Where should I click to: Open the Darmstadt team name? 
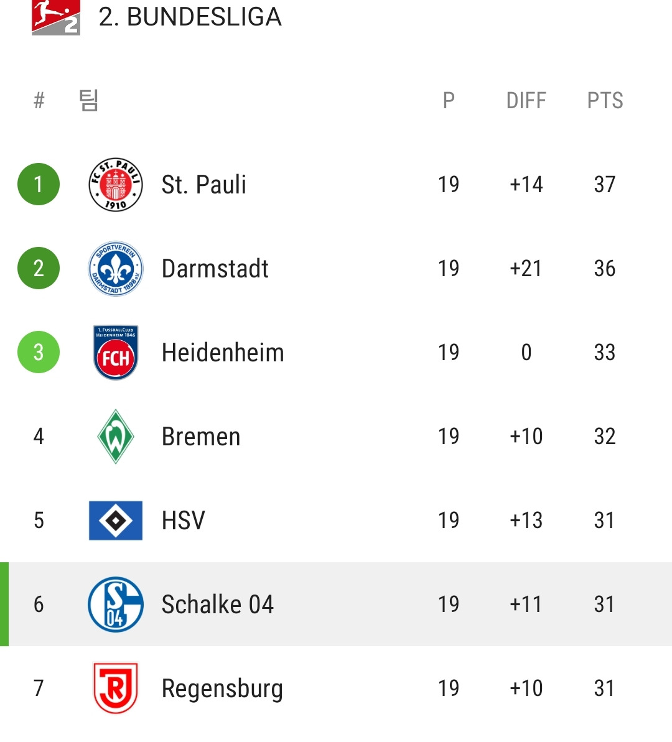pos(215,268)
